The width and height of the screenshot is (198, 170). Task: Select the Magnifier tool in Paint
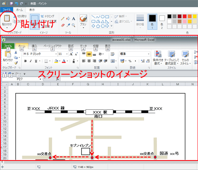74,25
